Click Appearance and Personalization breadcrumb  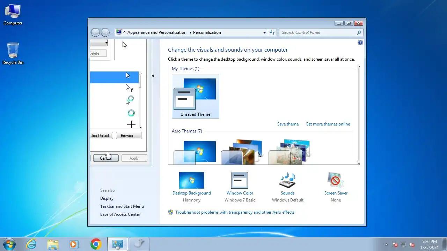coord(157,32)
